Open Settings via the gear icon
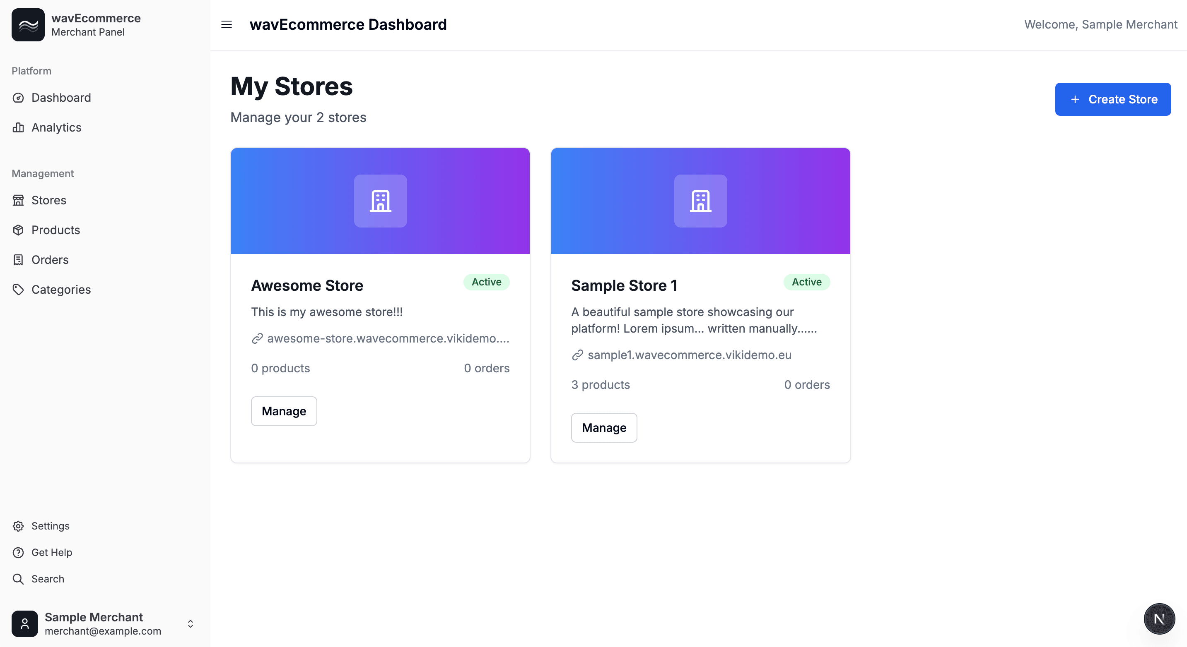 [x=19, y=525]
